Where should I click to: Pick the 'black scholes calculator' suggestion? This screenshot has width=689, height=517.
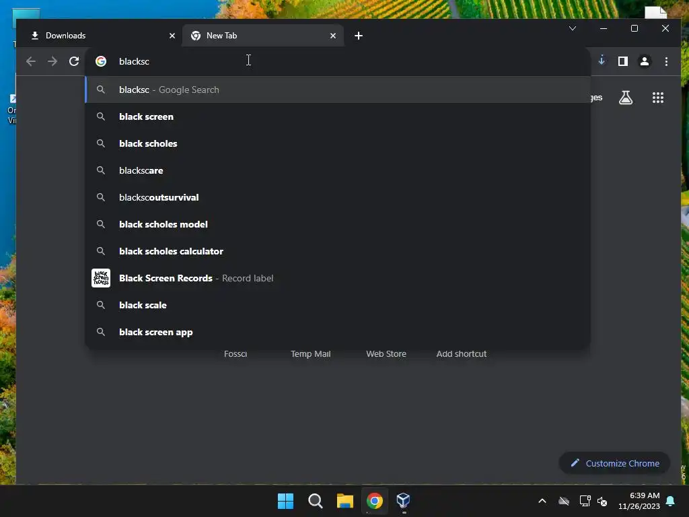point(338,251)
